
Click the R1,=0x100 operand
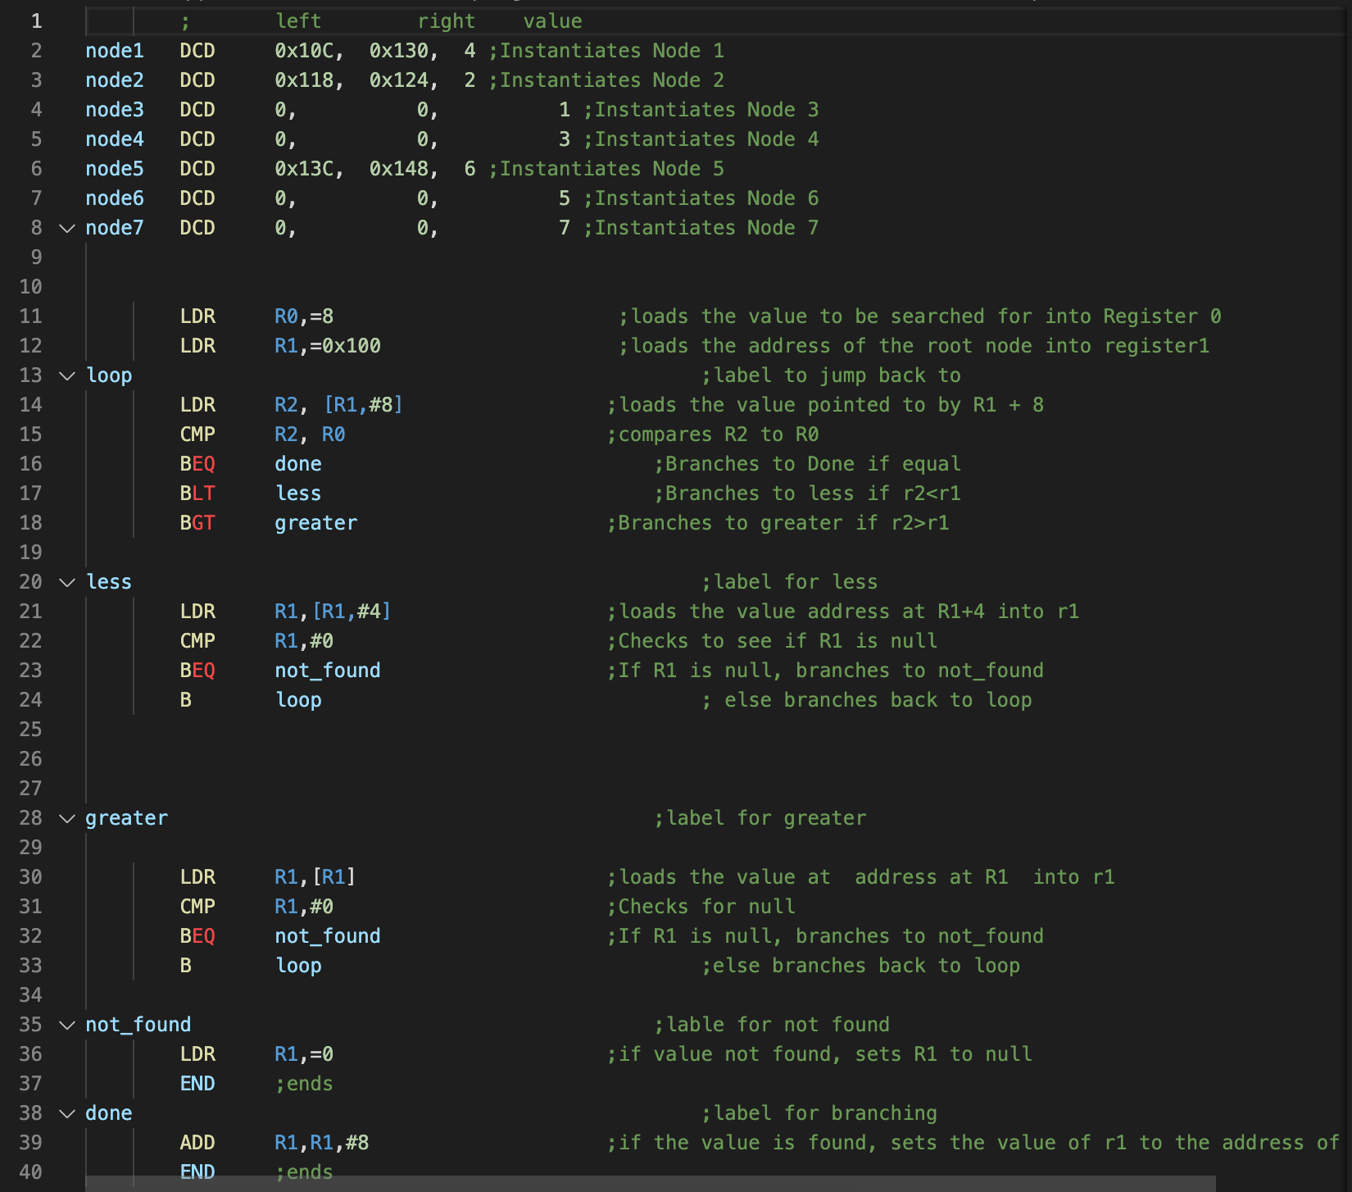point(328,346)
